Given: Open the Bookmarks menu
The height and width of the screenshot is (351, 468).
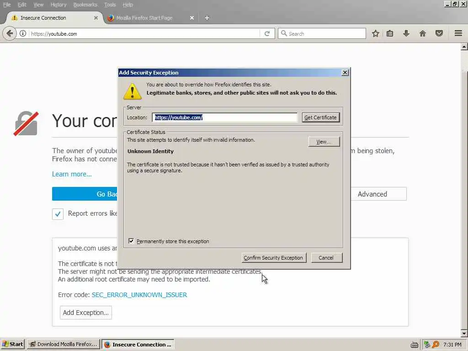Looking at the screenshot, I should click(85, 5).
